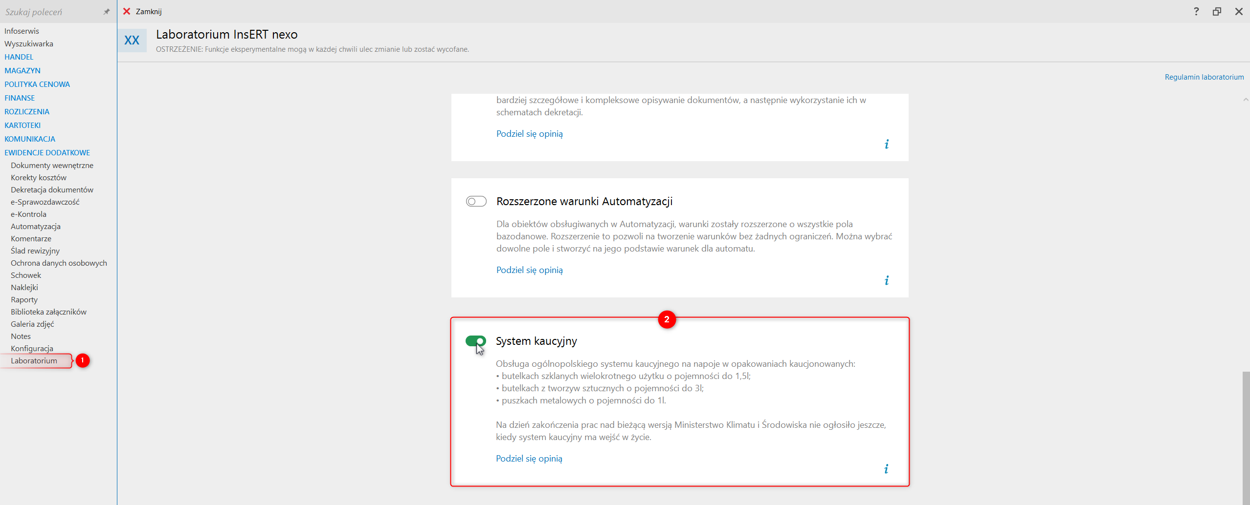Open the Regulamin laboratorium link
The width and height of the screenshot is (1250, 505).
[x=1204, y=77]
